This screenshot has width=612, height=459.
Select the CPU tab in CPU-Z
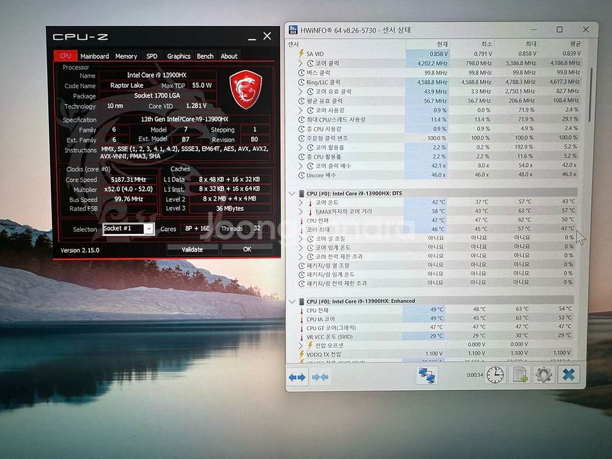pyautogui.click(x=65, y=56)
